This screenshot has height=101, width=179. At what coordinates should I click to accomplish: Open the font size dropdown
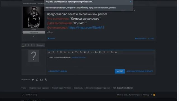click(x=77, y=52)
